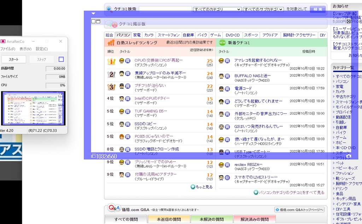Image resolution: width=362 pixels, height=224 pixels.
Task: Click the avatar beside PCIE5.0じゃないので
Action: 122,137
